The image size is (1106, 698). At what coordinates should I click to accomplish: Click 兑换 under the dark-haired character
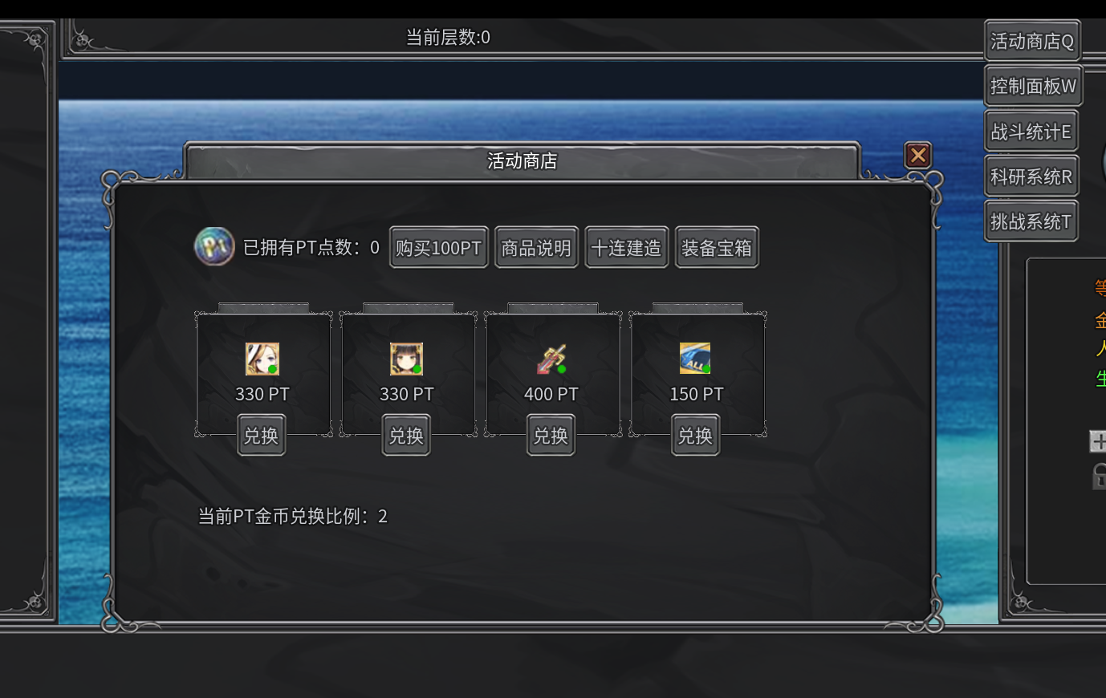pos(406,435)
